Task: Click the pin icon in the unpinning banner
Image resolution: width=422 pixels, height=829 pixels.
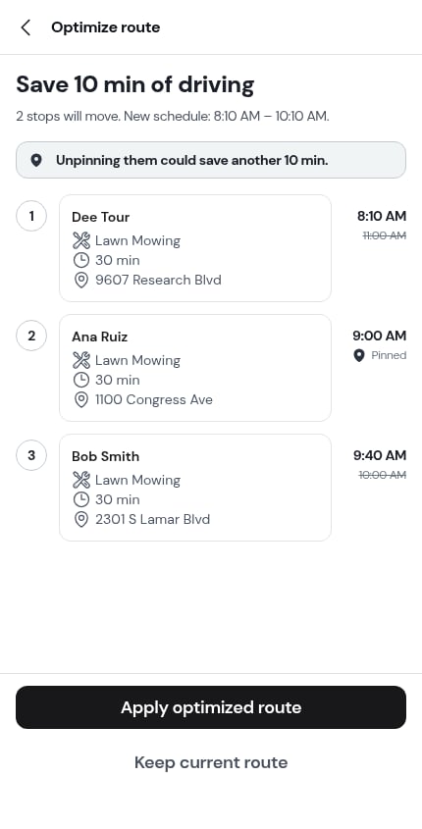Action: pyautogui.click(x=36, y=160)
